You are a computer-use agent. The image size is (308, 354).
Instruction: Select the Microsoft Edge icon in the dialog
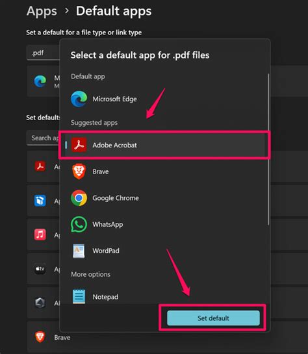coord(79,99)
